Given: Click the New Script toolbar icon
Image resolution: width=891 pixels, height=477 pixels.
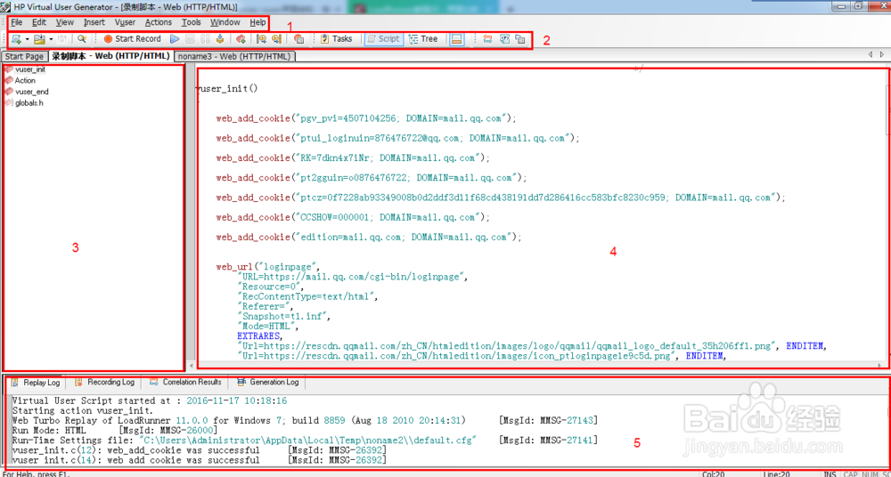Looking at the screenshot, I should (x=16, y=39).
